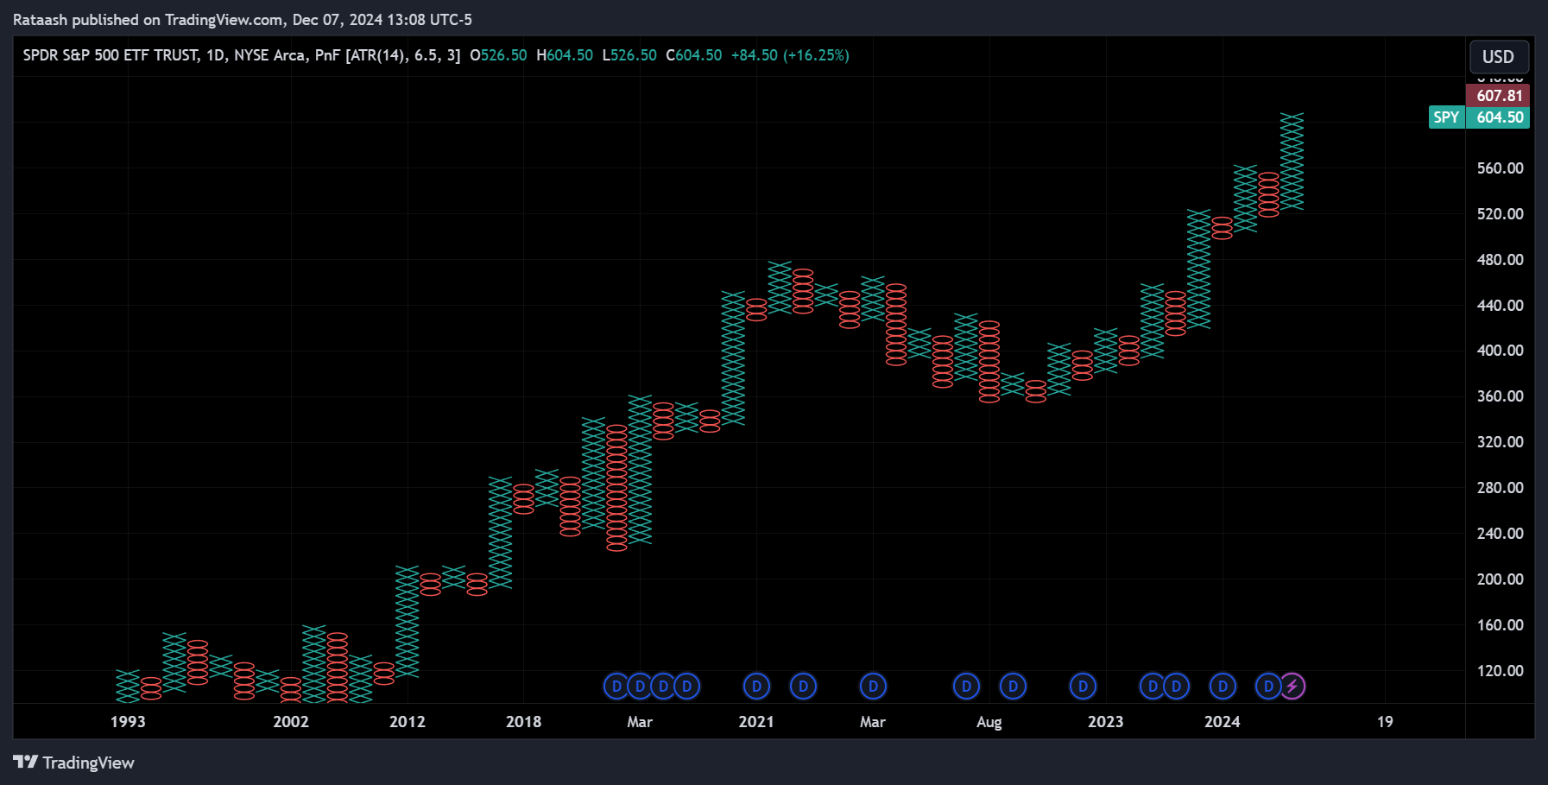Click the 1993 time axis label
The height and width of the screenshot is (785, 1548).
tap(128, 722)
